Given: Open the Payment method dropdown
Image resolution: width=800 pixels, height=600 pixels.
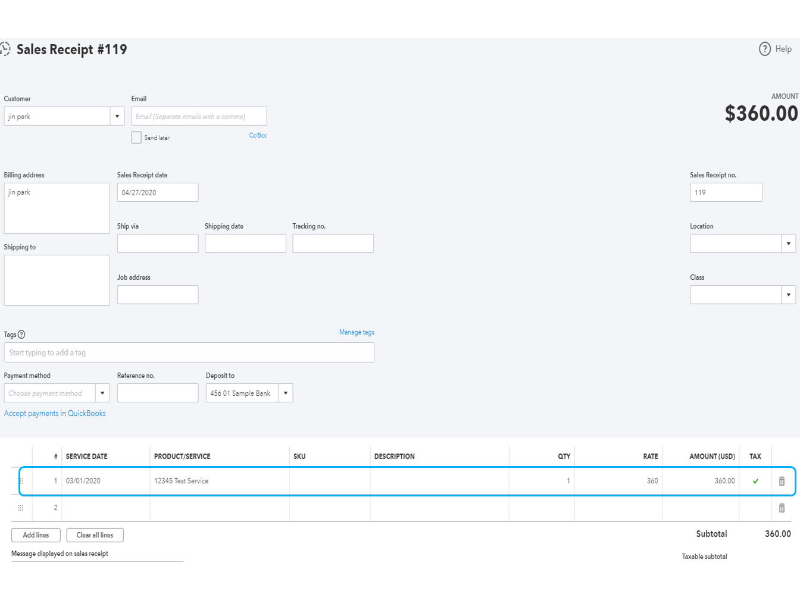Looking at the screenshot, I should [x=102, y=393].
